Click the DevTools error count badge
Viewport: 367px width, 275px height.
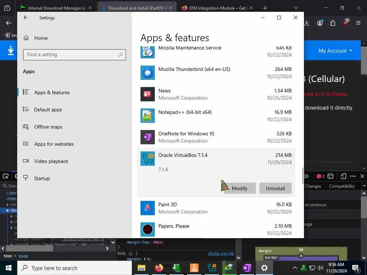coord(320,176)
